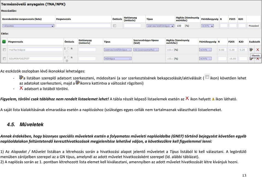Click 'Szervestrágya típusa (kód)' column header
Image resolution: width=262 pixels, height=177 pixels.
coord(146,42)
